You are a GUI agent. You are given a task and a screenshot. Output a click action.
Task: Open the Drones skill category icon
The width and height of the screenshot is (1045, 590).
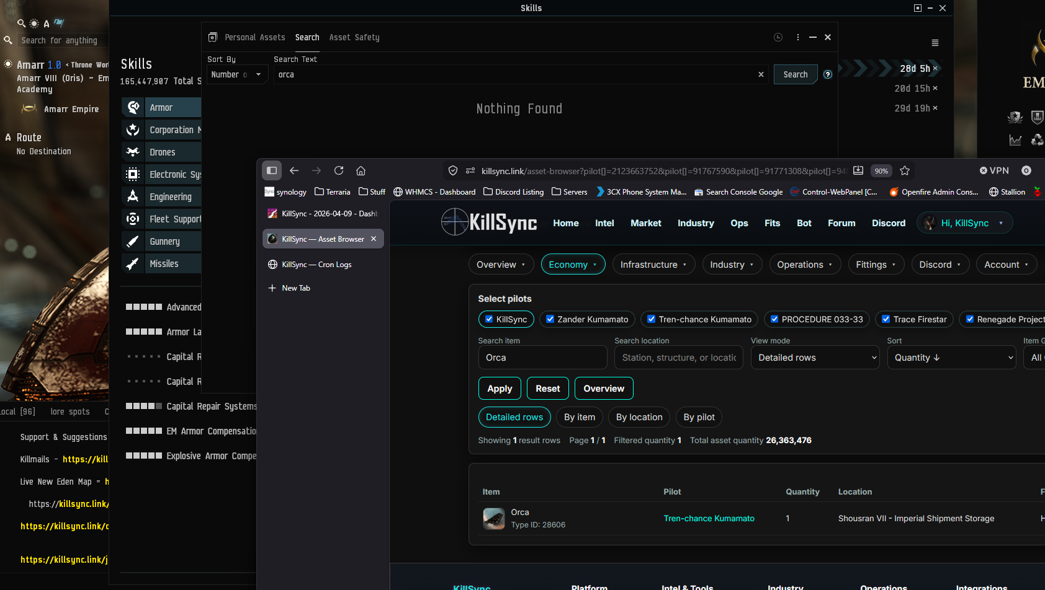point(133,152)
